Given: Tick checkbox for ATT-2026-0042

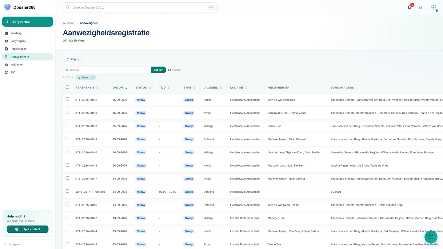Looking at the screenshot, I should [67, 218].
